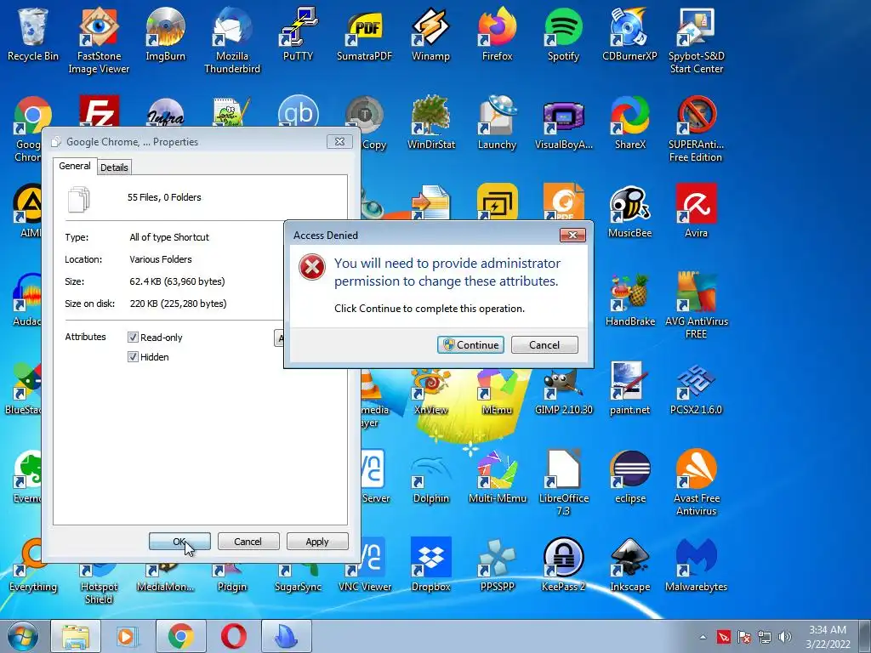871x653 pixels.
Task: Open the ShareX desktop icon
Action: [630, 122]
